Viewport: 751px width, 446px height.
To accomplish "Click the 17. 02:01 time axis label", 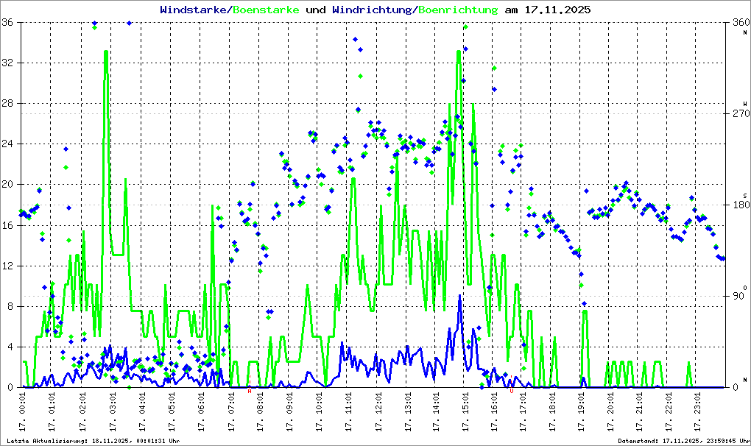I will [x=82, y=412].
